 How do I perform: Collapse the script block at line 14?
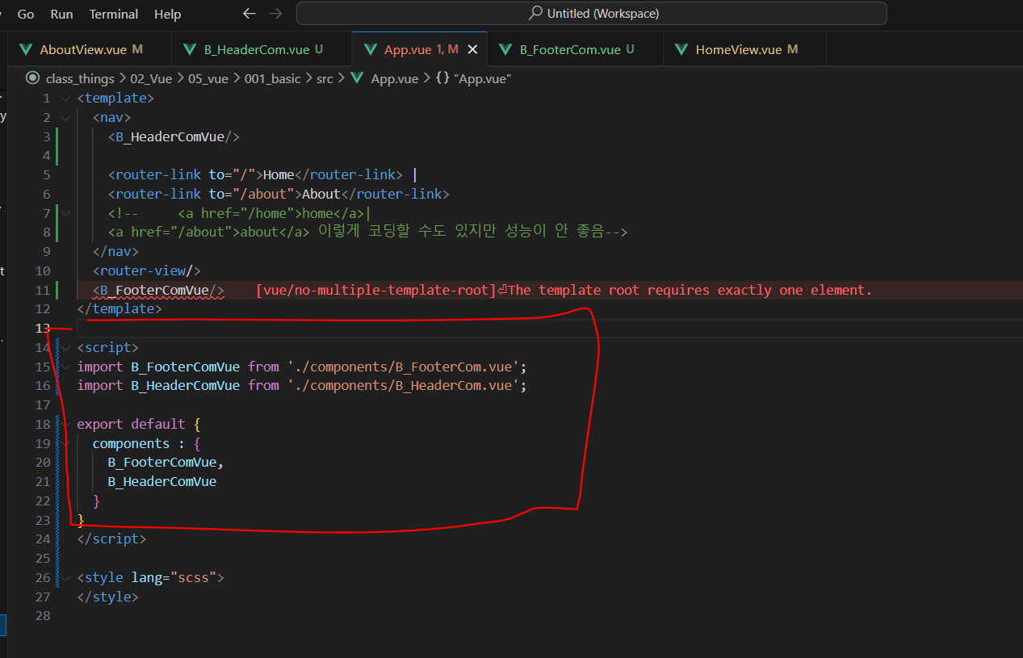point(65,347)
